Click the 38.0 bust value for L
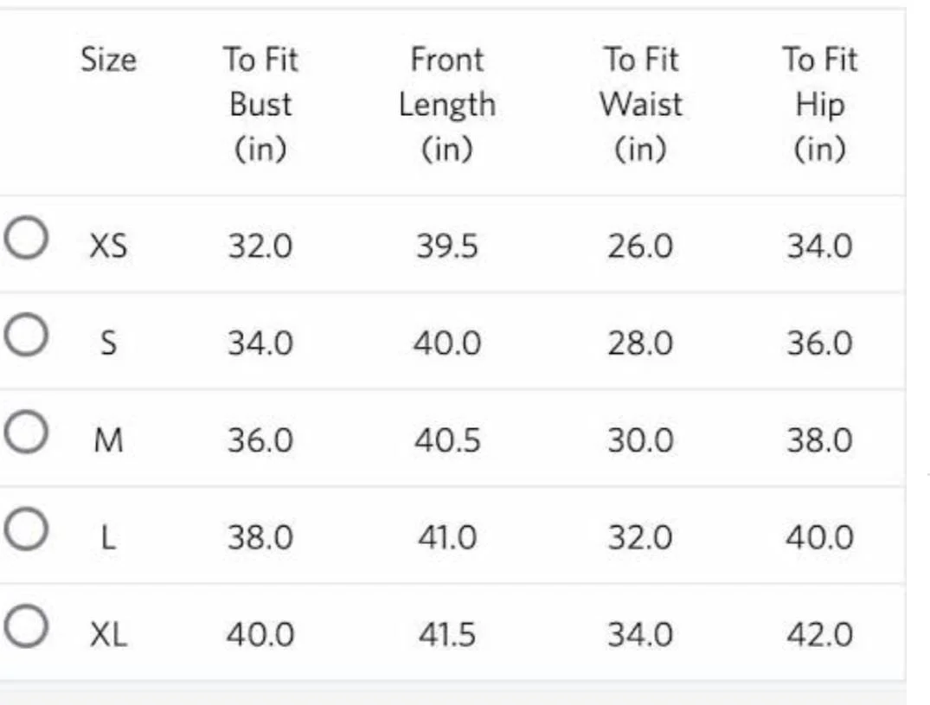The image size is (930, 705). click(260, 538)
